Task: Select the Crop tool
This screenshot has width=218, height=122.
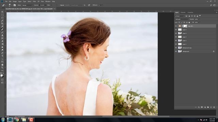Action: pyautogui.click(x=2, y=23)
